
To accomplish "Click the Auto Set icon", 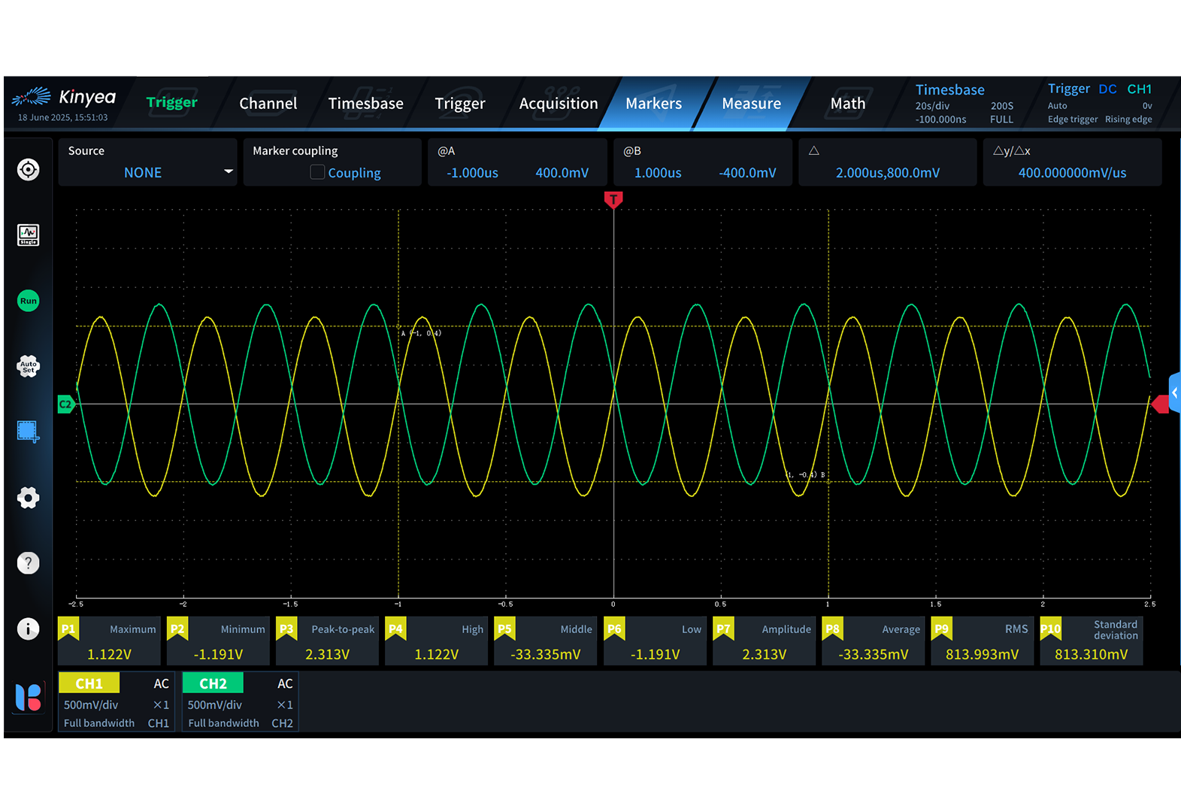I will [28, 366].
